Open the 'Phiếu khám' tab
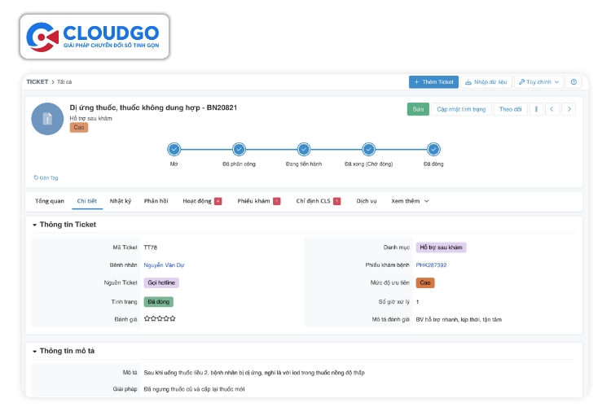The width and height of the screenshot is (611, 407). 254,201
